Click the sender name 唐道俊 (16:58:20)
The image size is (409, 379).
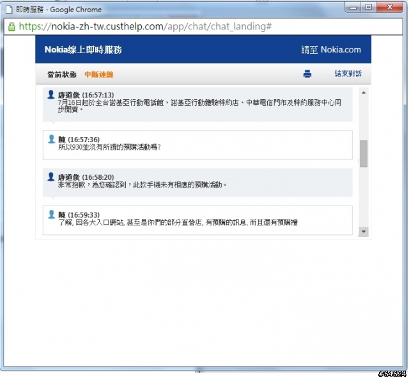(86, 177)
